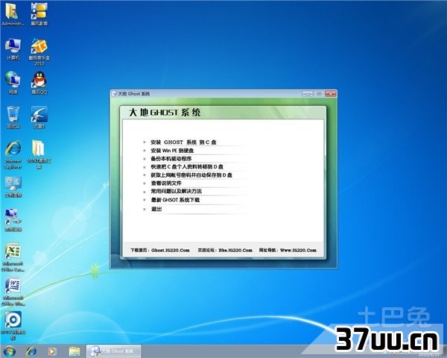Select the 大地 Ghost 系统 taskbar button
Viewport: 447px width, 358px height.
pyautogui.click(x=114, y=351)
